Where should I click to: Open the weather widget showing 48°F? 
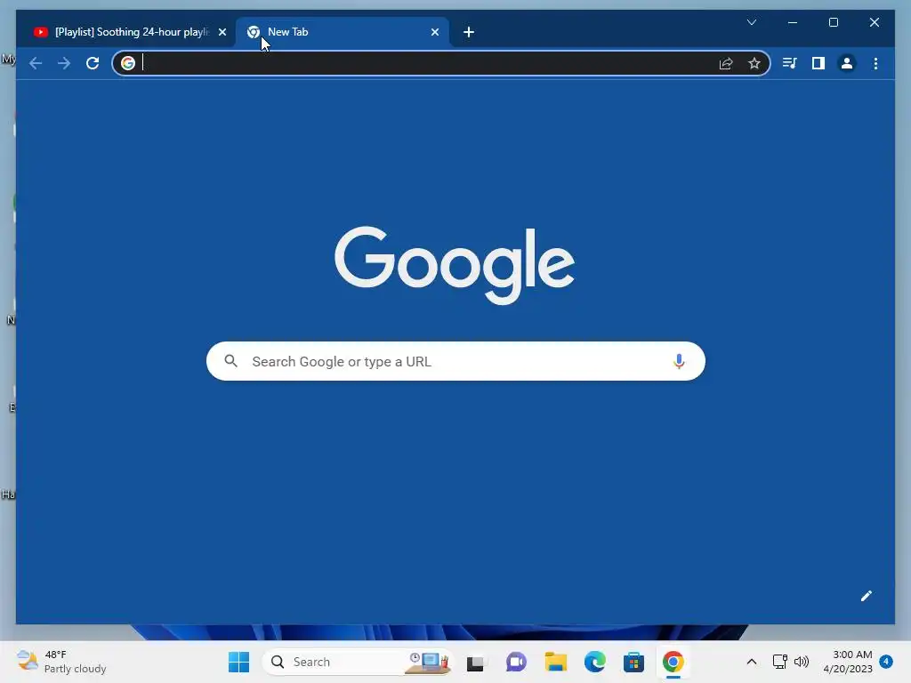(61, 662)
